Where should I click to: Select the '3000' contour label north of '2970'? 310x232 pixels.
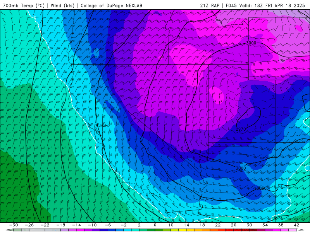251,43
